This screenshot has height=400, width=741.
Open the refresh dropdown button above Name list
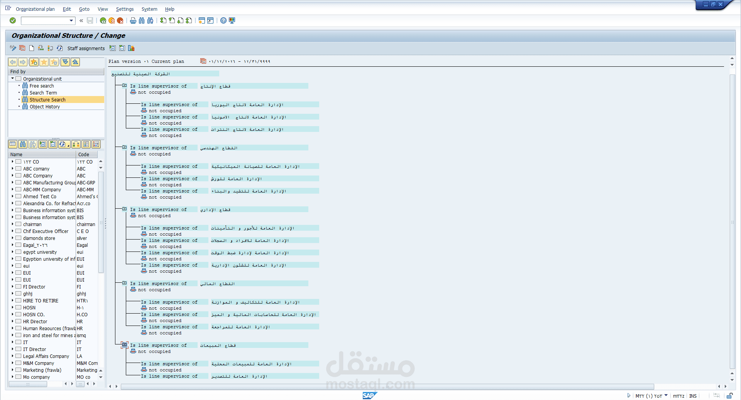click(64, 144)
